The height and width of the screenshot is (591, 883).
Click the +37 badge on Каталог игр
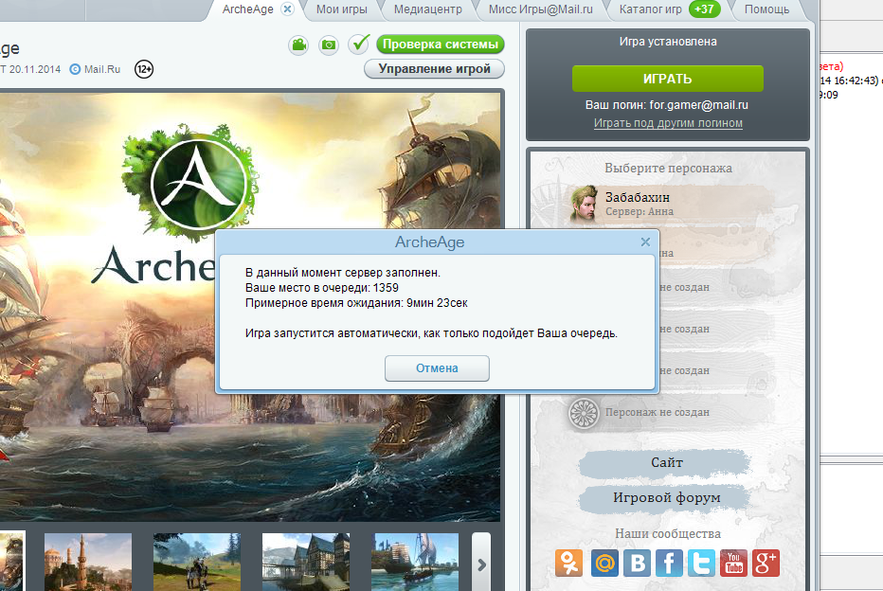(x=704, y=9)
